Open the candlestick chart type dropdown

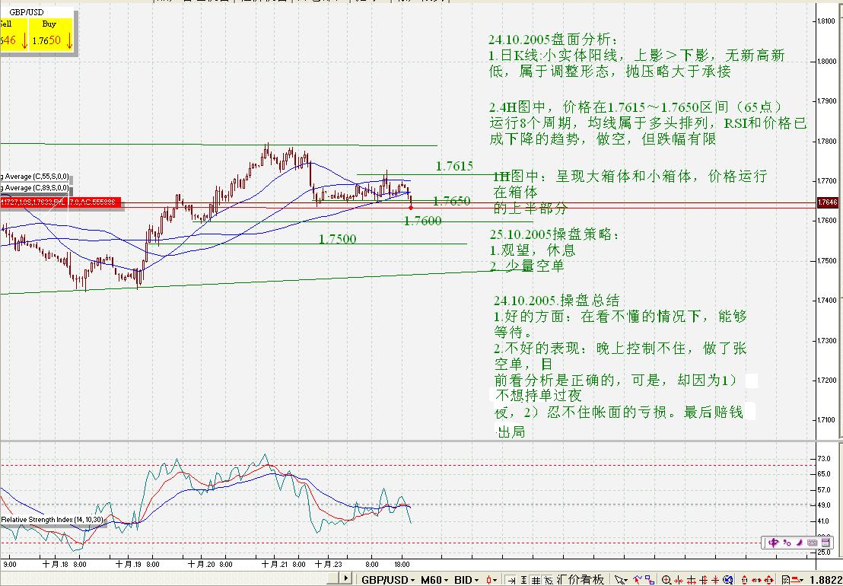pos(492,580)
